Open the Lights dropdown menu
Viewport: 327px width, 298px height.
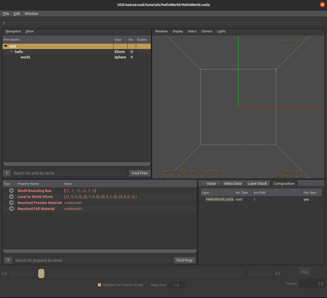pos(221,31)
